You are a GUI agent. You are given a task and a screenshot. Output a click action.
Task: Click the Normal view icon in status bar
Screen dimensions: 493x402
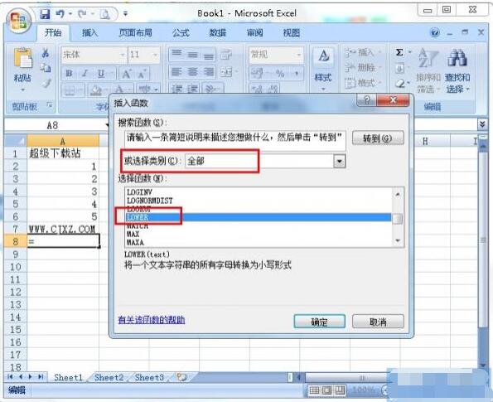pos(314,390)
